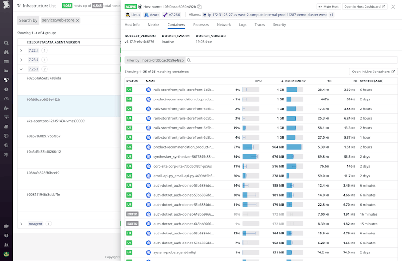The width and height of the screenshot is (402, 261).
Task: Expand the 7.22.1 agent version group
Action: 21,50
